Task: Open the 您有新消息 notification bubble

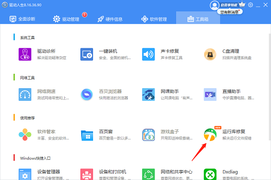Action: click(x=230, y=12)
